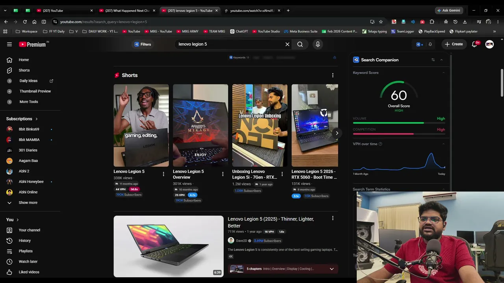Open the vidIQ Filters button
Image resolution: width=504 pixels, height=283 pixels.
tap(143, 44)
